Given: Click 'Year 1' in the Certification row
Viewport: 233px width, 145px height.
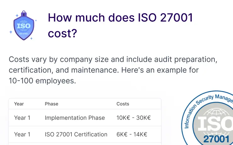Looking at the screenshot, I should (22, 134).
